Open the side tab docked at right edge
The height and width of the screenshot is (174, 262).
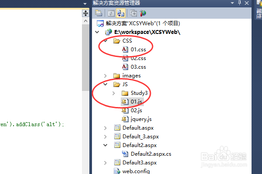(x=259, y=10)
